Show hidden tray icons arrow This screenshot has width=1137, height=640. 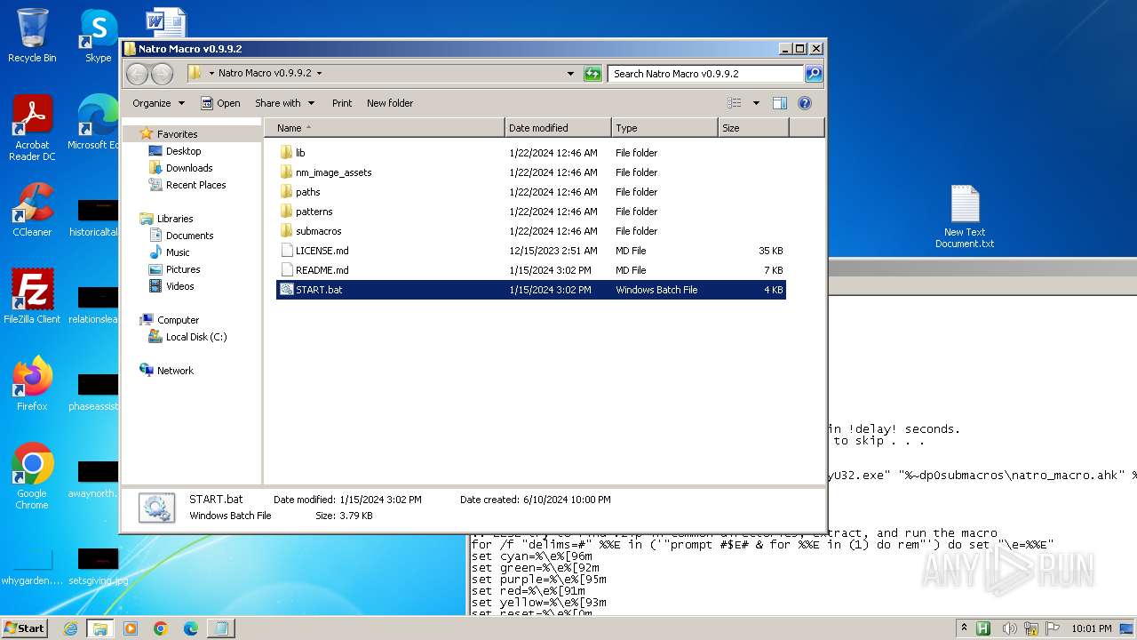pos(965,628)
